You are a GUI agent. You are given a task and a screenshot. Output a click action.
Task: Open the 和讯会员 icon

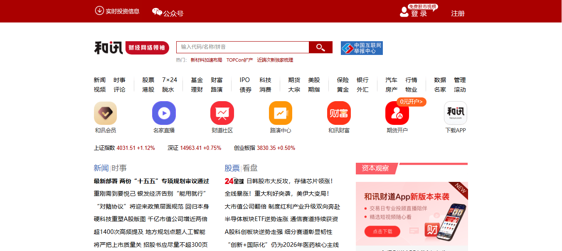point(105,113)
